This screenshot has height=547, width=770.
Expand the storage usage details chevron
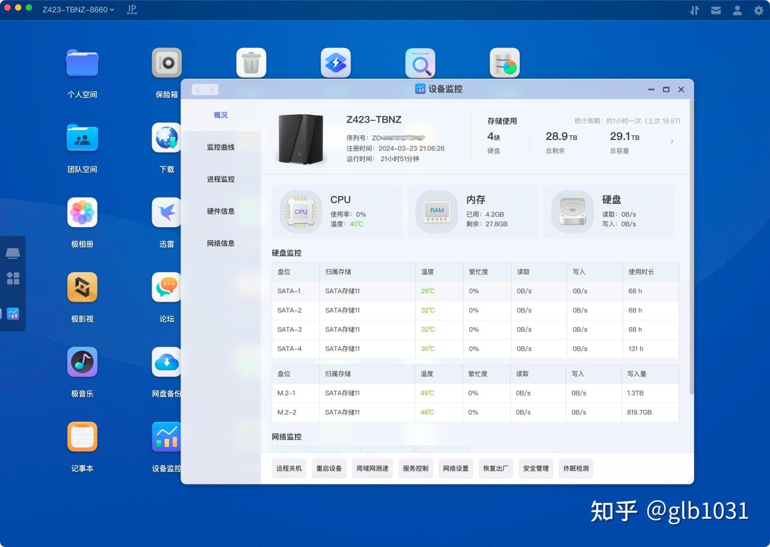click(x=673, y=141)
